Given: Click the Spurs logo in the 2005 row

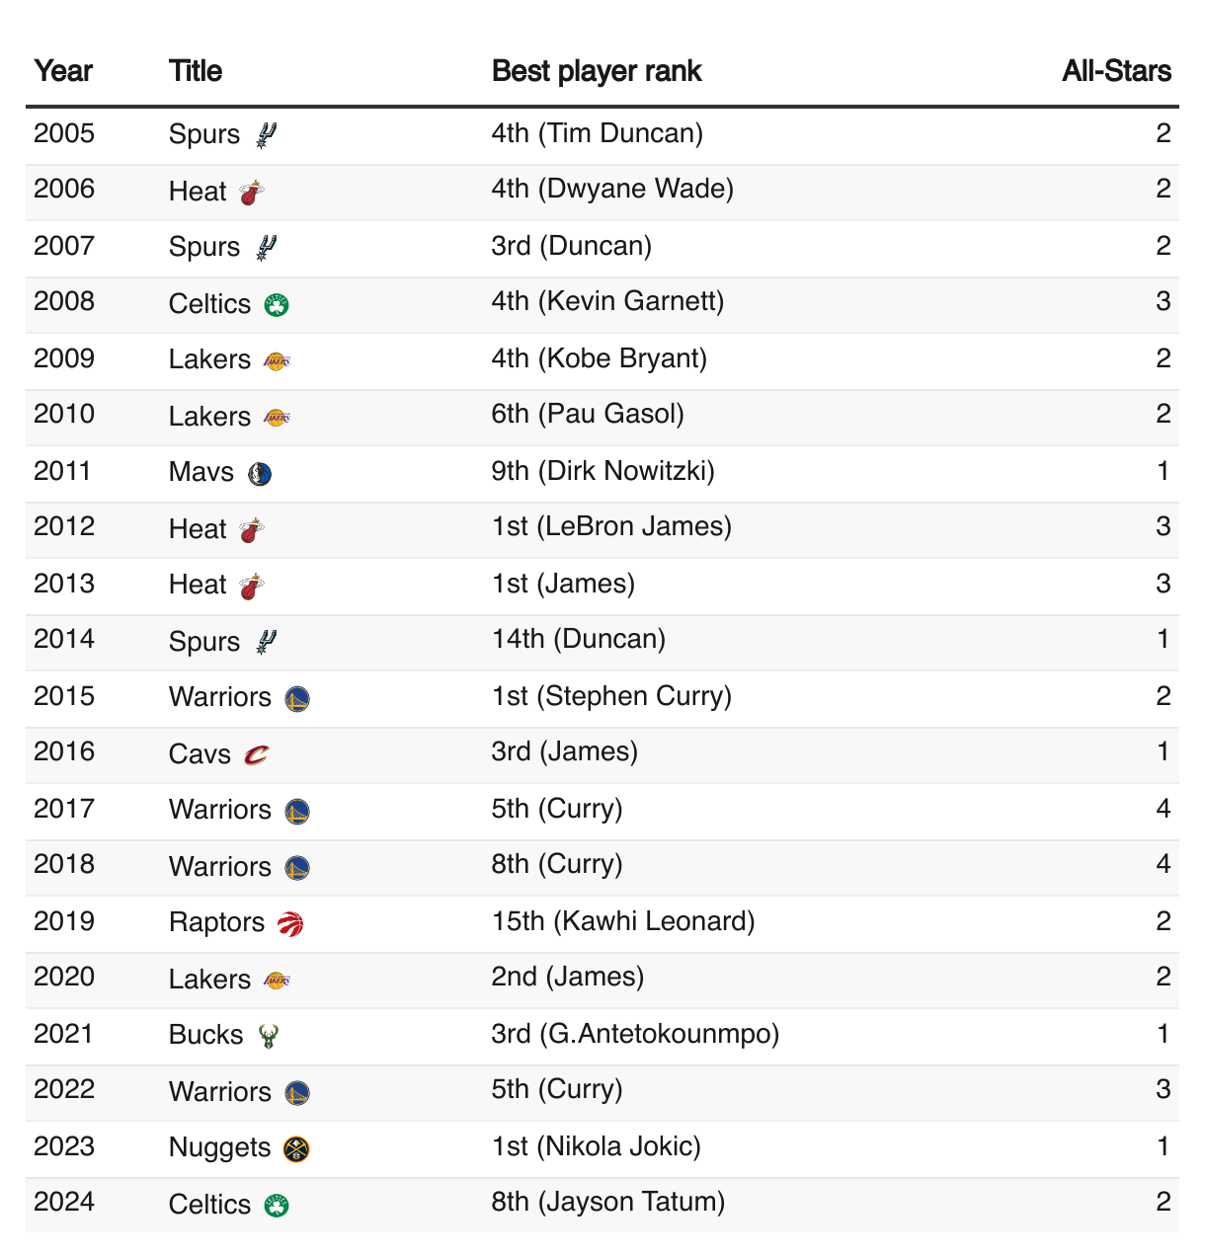Looking at the screenshot, I should tap(266, 134).
